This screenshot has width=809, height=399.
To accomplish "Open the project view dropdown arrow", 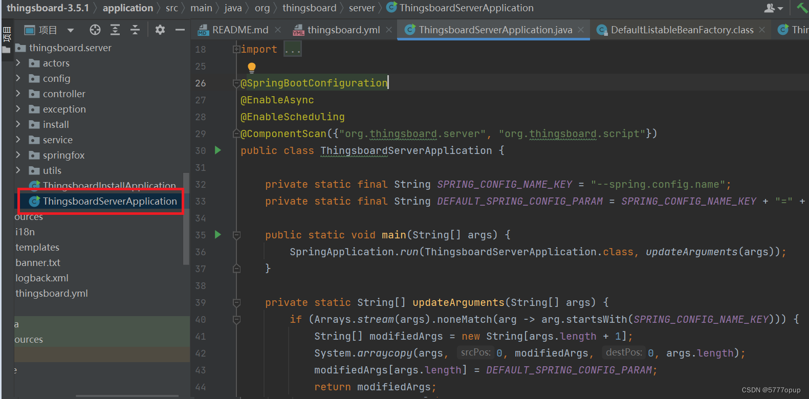I will (x=71, y=31).
